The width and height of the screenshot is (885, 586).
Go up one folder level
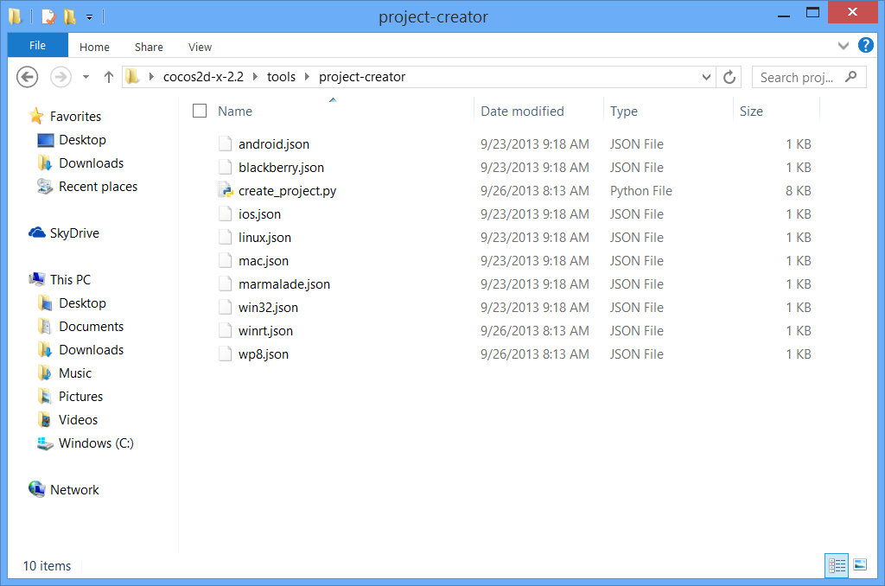click(x=109, y=77)
